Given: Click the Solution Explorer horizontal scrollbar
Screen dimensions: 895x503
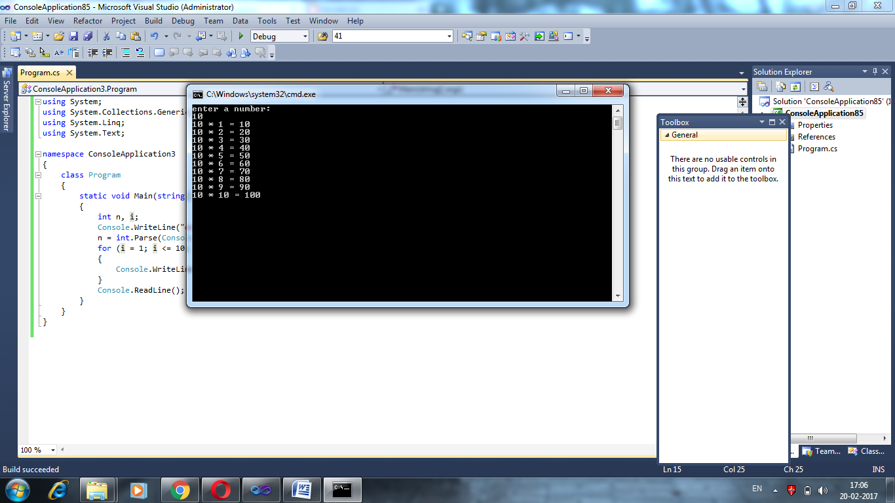Looking at the screenshot, I should (823, 438).
